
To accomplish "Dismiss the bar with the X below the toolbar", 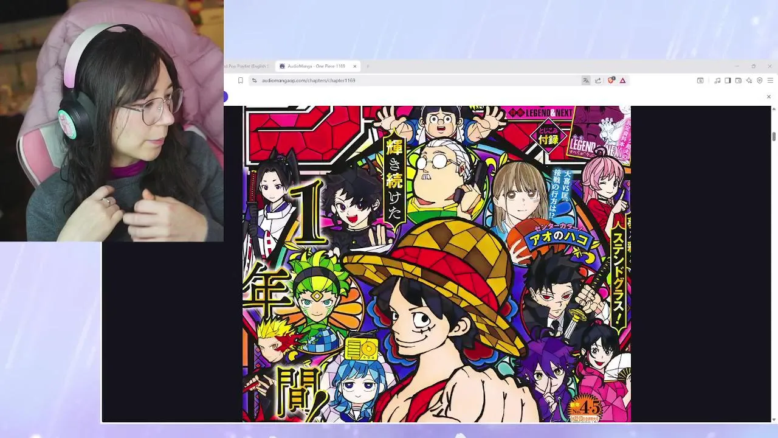I will coord(768,97).
